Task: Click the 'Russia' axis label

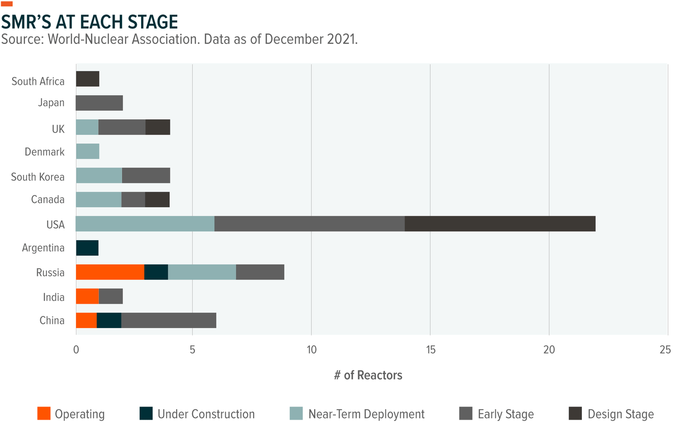Action: pyautogui.click(x=50, y=273)
